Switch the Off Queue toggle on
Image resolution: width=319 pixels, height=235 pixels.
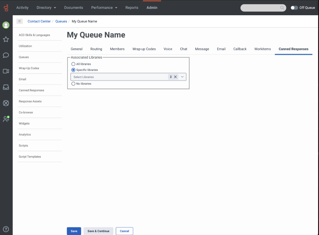tap(294, 8)
